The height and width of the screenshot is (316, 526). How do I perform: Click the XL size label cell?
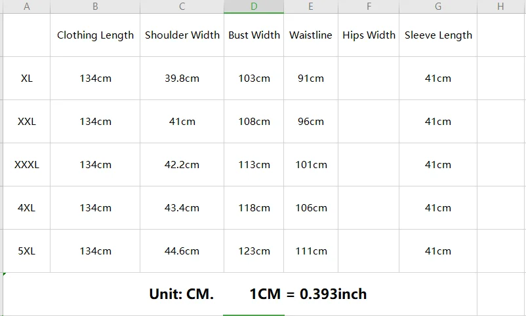pyautogui.click(x=26, y=79)
